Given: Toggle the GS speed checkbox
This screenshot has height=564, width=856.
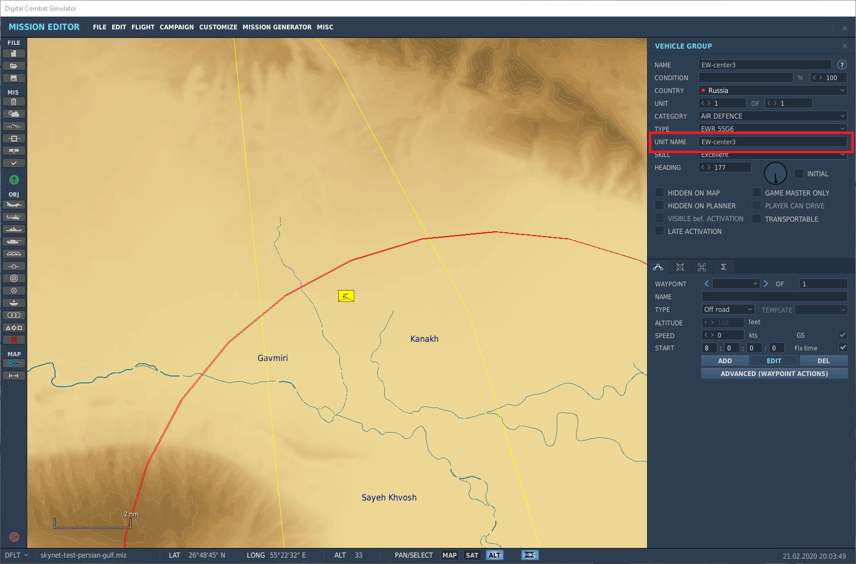Looking at the screenshot, I should tap(843, 335).
